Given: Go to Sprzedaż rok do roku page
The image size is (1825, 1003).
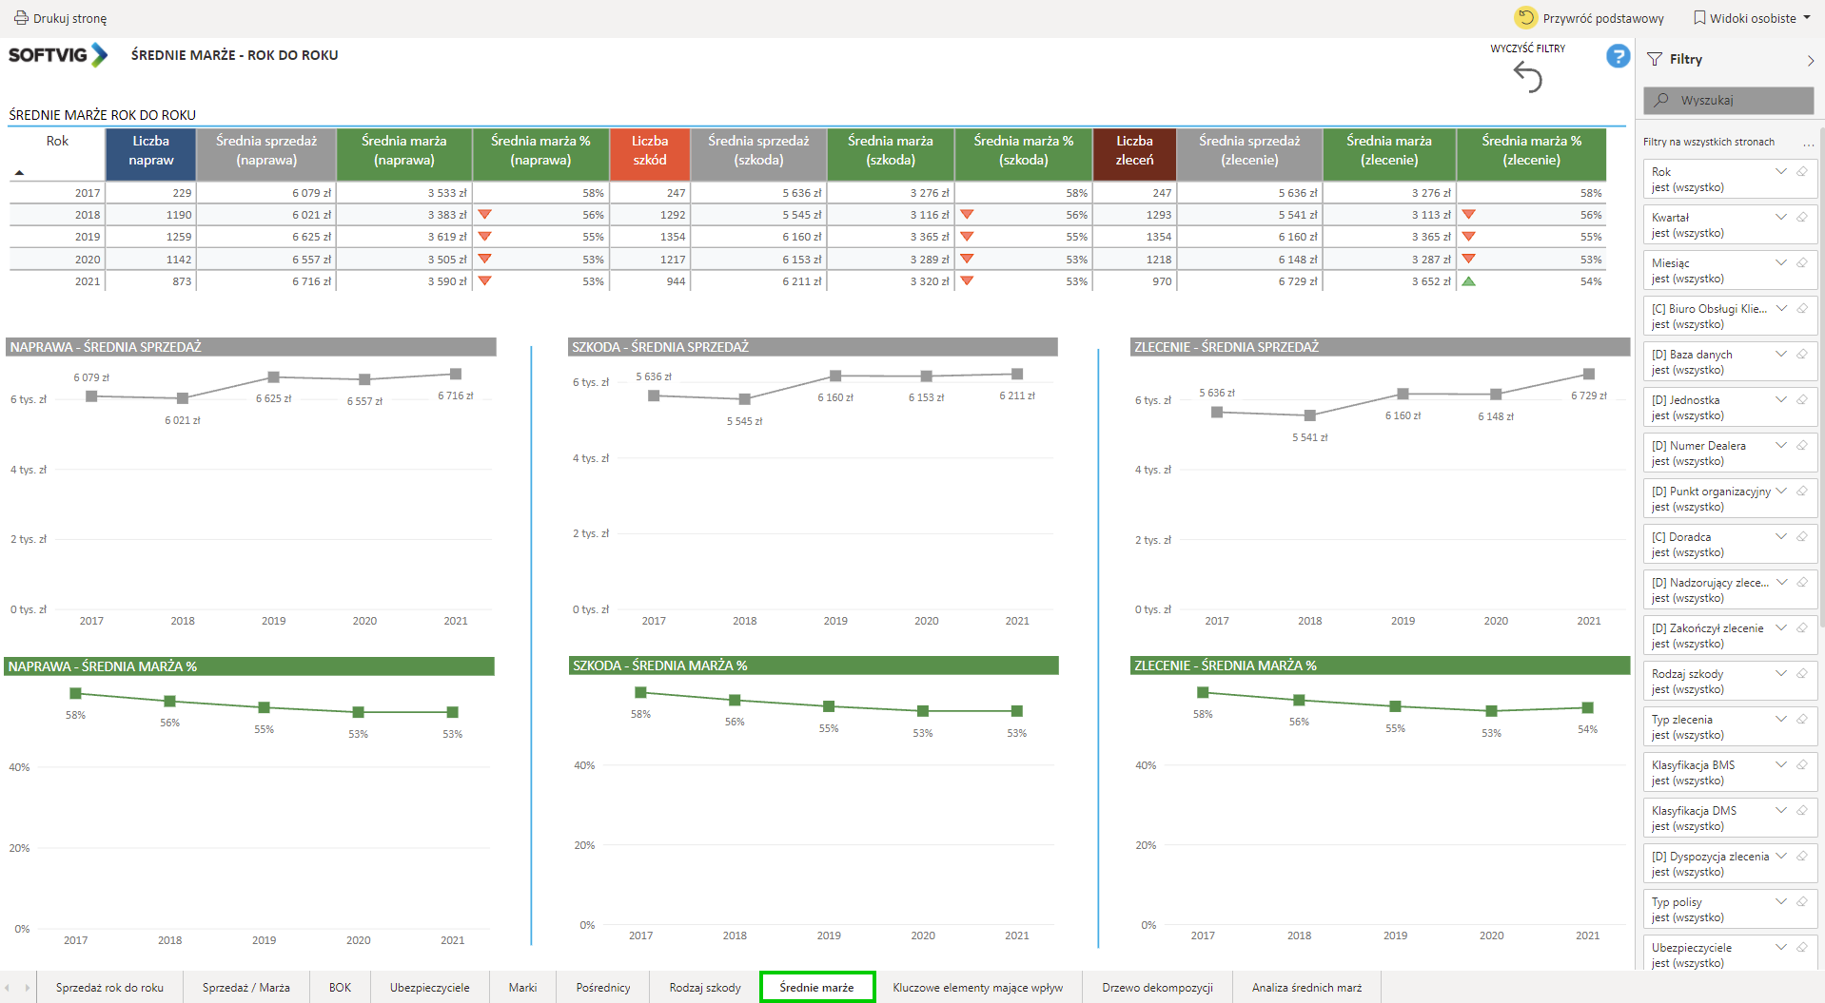Looking at the screenshot, I should pos(109,988).
